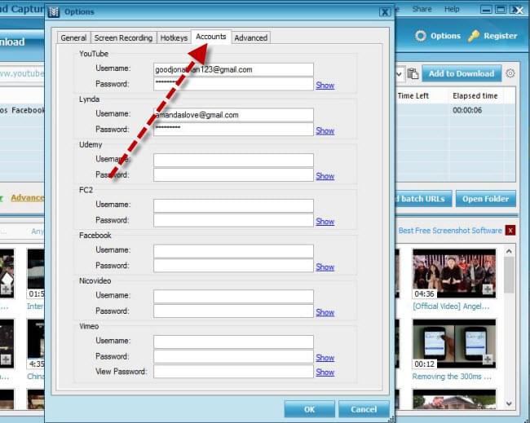Cancel the Options dialog

364,409
